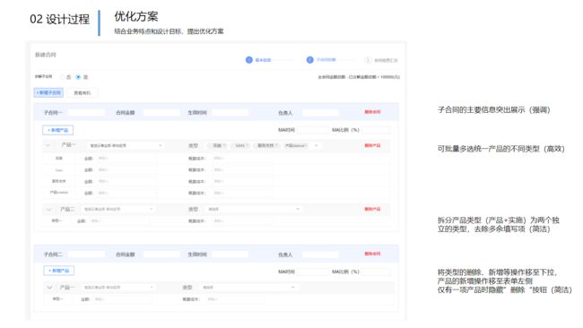This screenshot has width=583, height=328.
Task: Collapse 产品一 chevron in 子合同二
Action: tap(49, 288)
